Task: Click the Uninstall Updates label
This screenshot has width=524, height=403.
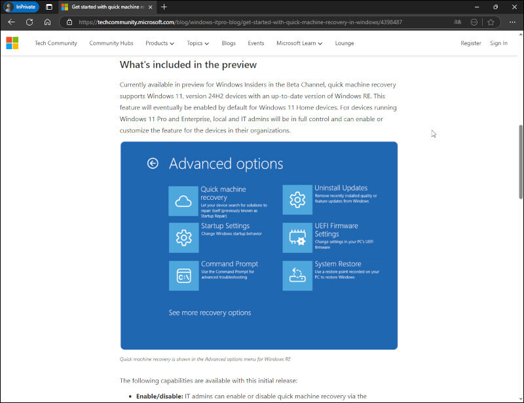Action: click(x=341, y=188)
